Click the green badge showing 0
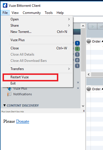The width and height of the screenshot is (103, 150). point(77,49)
